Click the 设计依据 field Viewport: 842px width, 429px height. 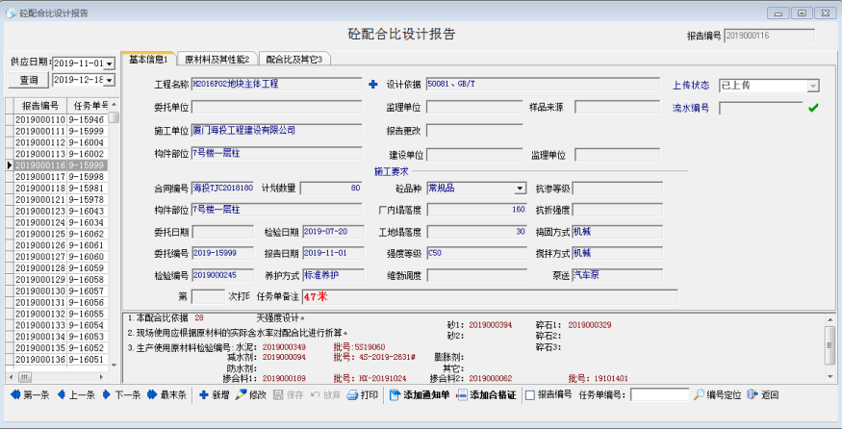543,85
